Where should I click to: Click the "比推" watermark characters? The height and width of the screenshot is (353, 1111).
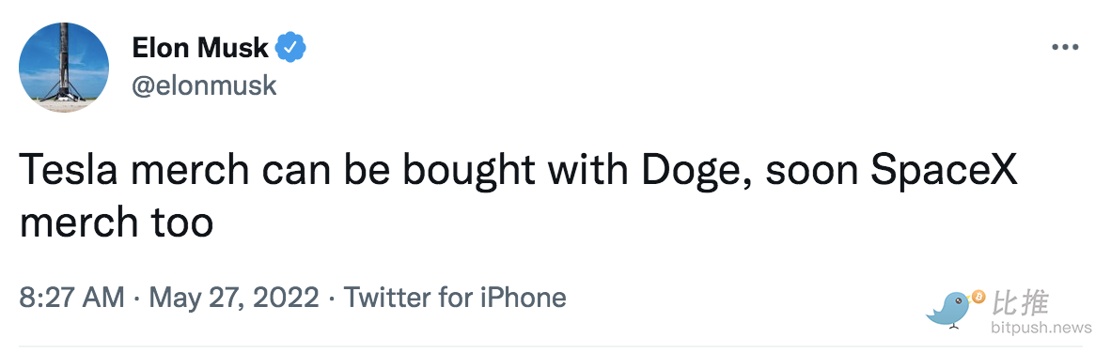pos(1022,303)
